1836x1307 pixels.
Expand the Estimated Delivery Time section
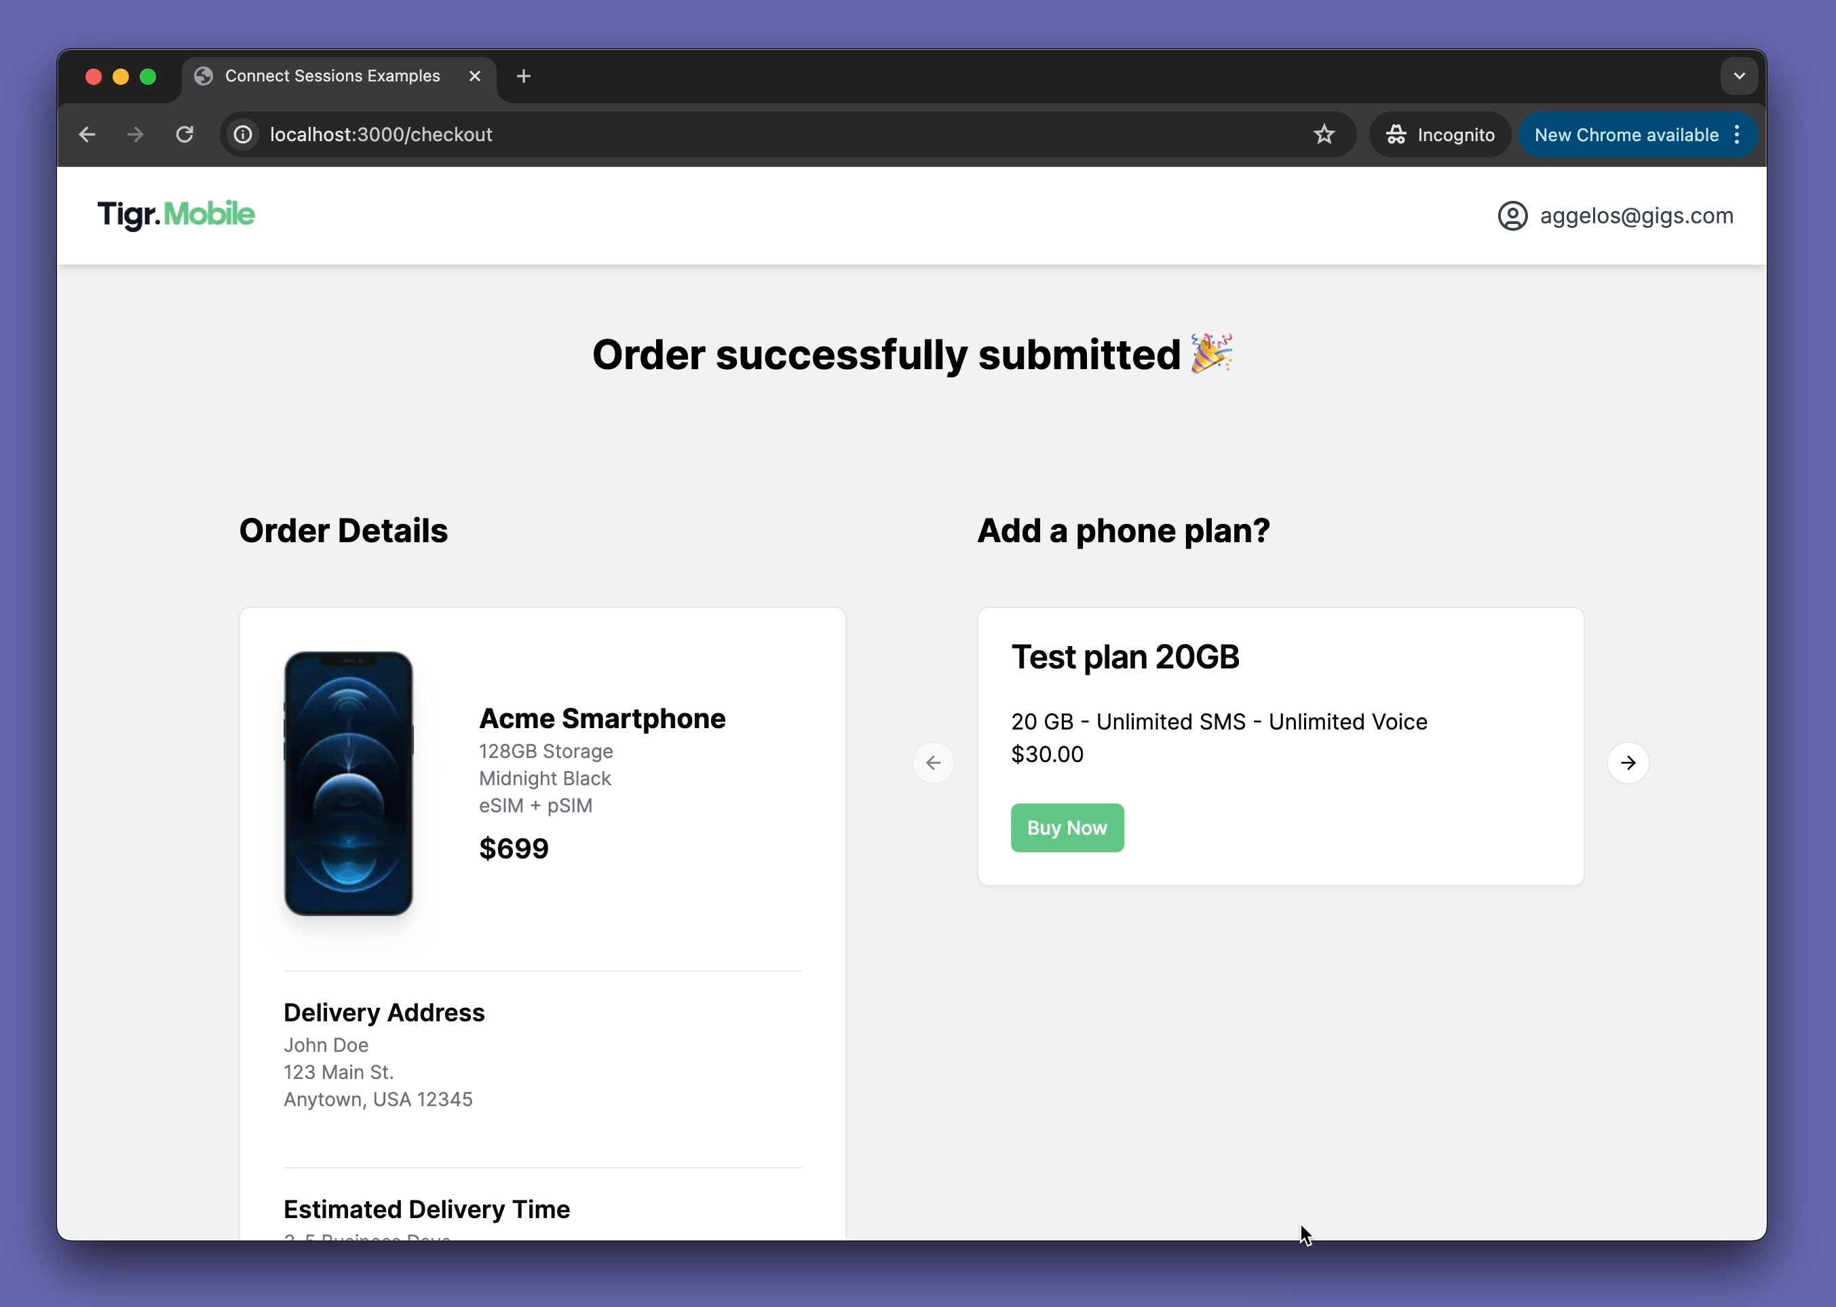pos(427,1208)
